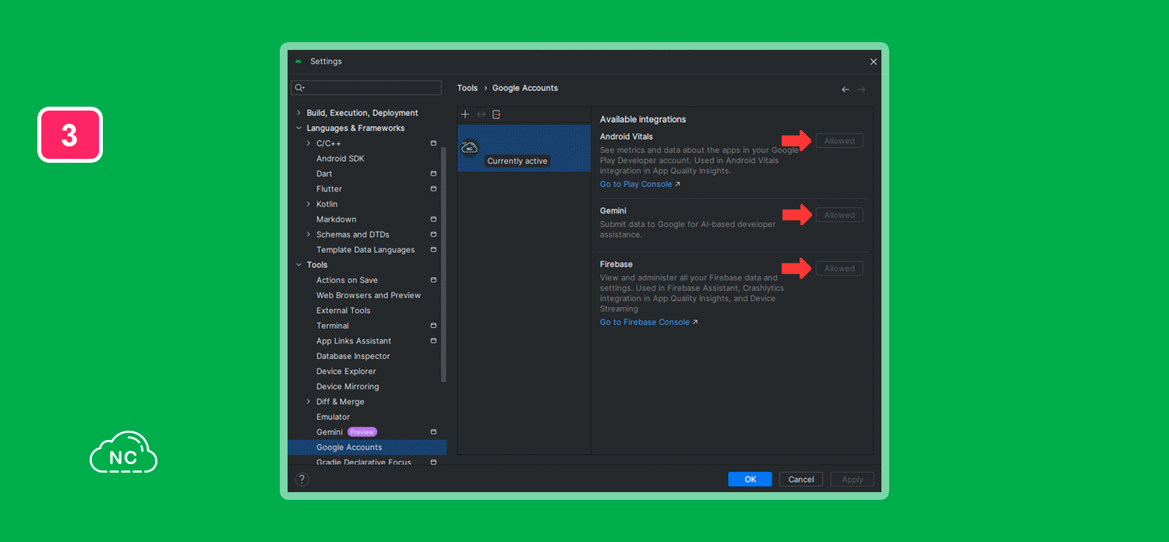Click the Apply button
Image resolution: width=1169 pixels, height=542 pixels.
point(853,480)
